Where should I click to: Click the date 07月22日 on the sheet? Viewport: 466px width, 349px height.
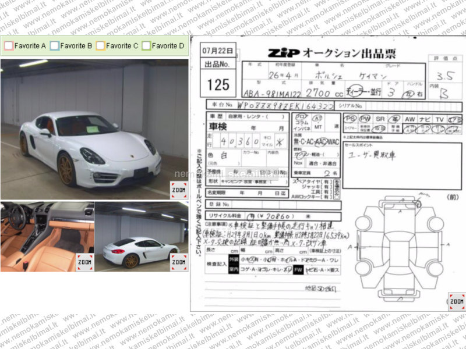click(x=217, y=51)
